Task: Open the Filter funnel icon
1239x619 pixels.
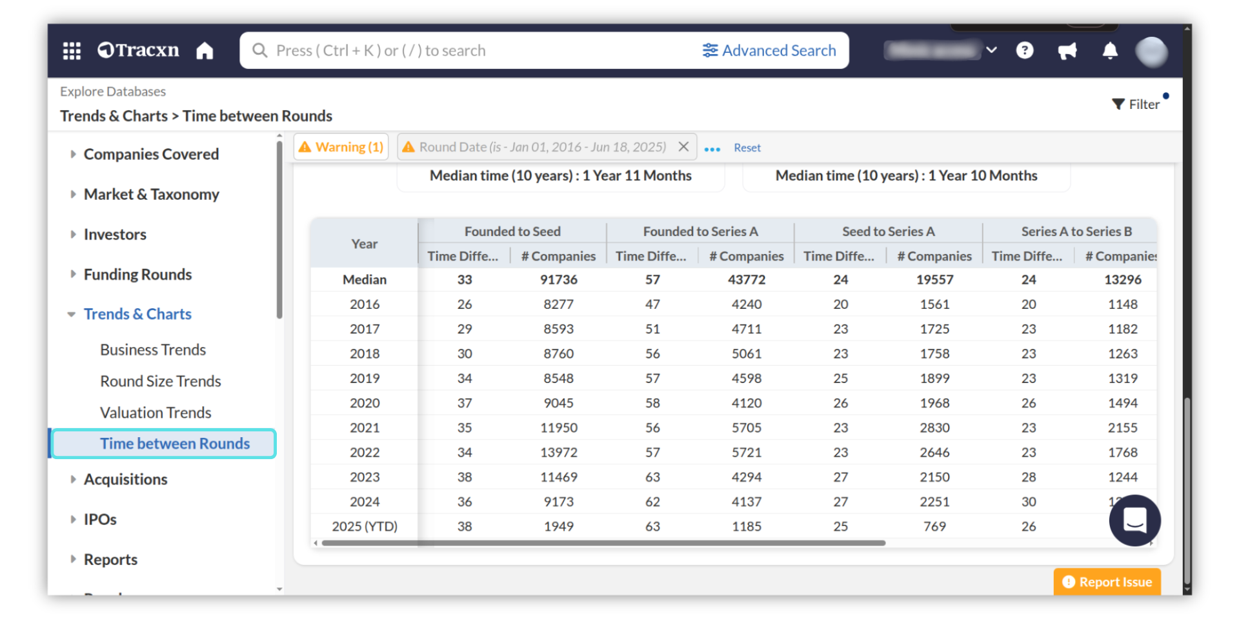Action: coord(1119,104)
